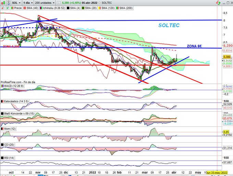The image size is (233, 176).
Task: Open the '1 día' timeframe dropdown
Action: (x=28, y=3)
